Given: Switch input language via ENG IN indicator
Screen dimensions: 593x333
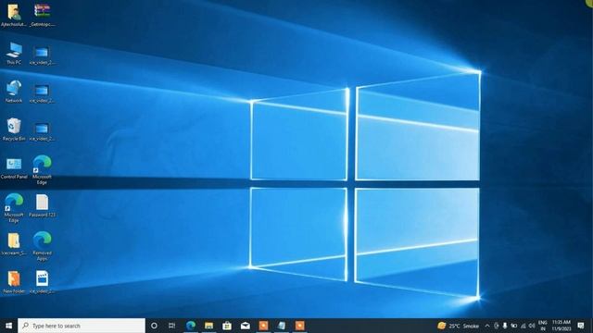Looking at the screenshot, I should [543, 326].
